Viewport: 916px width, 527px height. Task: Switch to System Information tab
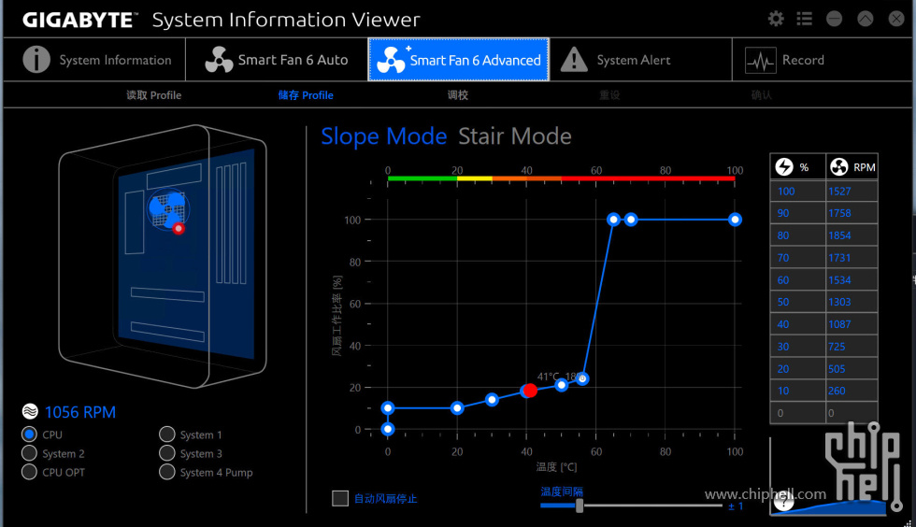(x=94, y=60)
